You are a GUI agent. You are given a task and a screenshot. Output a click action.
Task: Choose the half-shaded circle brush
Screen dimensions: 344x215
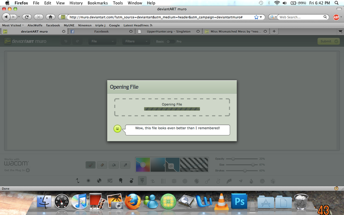[x=99, y=181]
